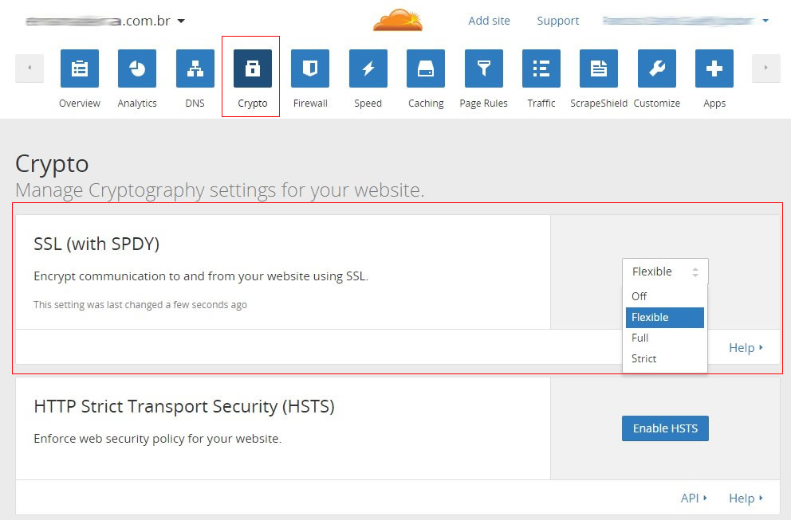Click the Add site link

pos(489,21)
